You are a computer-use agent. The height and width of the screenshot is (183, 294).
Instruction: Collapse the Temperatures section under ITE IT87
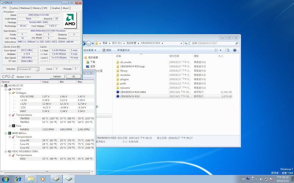pyautogui.click(x=10, y=115)
